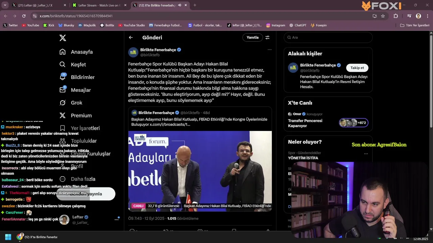
Task: Click the install app icon in address bar
Action: (374, 16)
